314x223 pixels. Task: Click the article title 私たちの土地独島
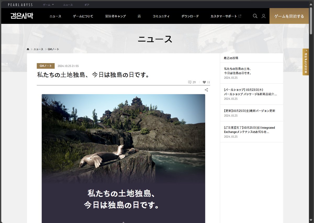pos(93,75)
